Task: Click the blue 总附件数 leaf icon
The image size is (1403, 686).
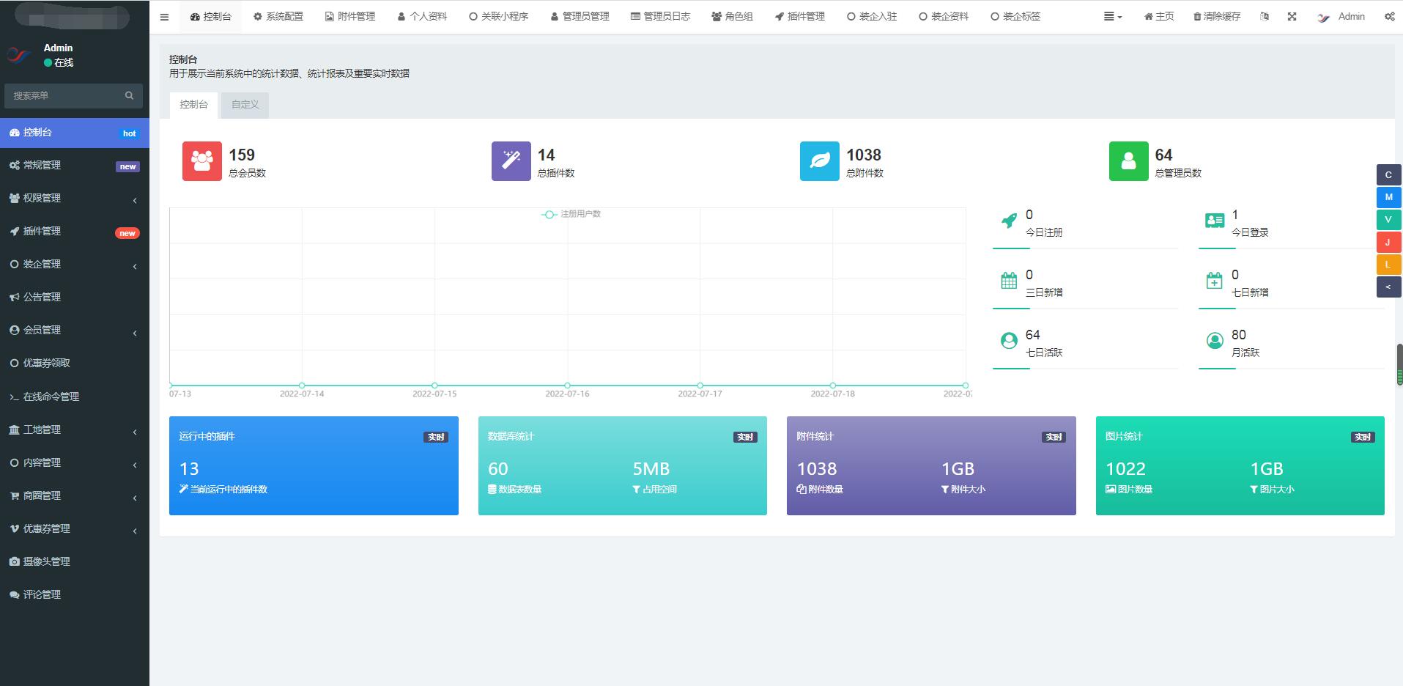Action: coord(819,161)
